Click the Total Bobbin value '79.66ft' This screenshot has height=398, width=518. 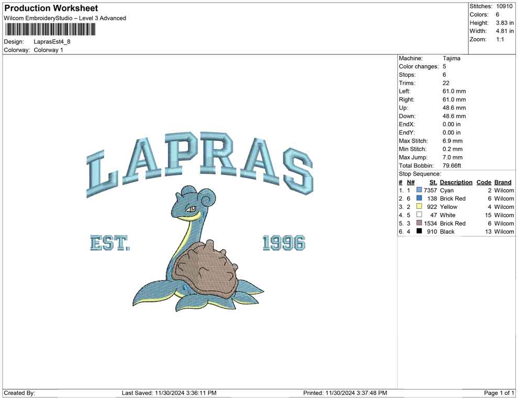[452, 166]
